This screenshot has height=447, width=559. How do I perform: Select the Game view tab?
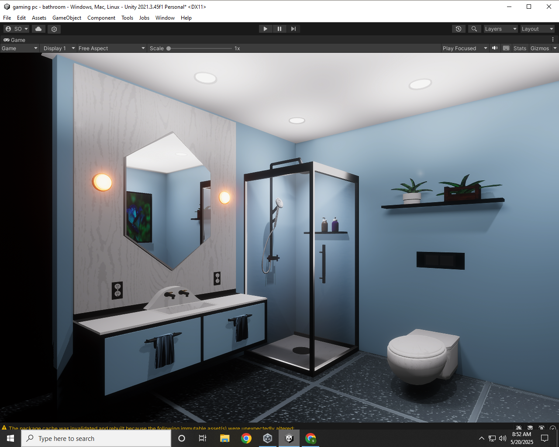point(14,40)
